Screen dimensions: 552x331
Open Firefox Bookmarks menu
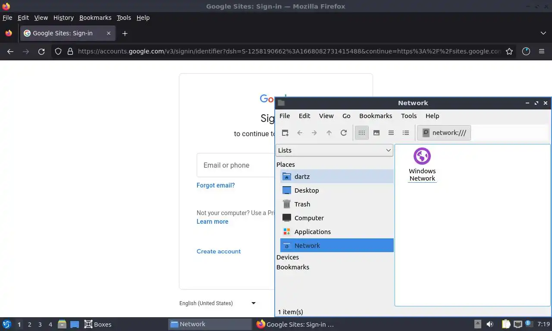(95, 18)
